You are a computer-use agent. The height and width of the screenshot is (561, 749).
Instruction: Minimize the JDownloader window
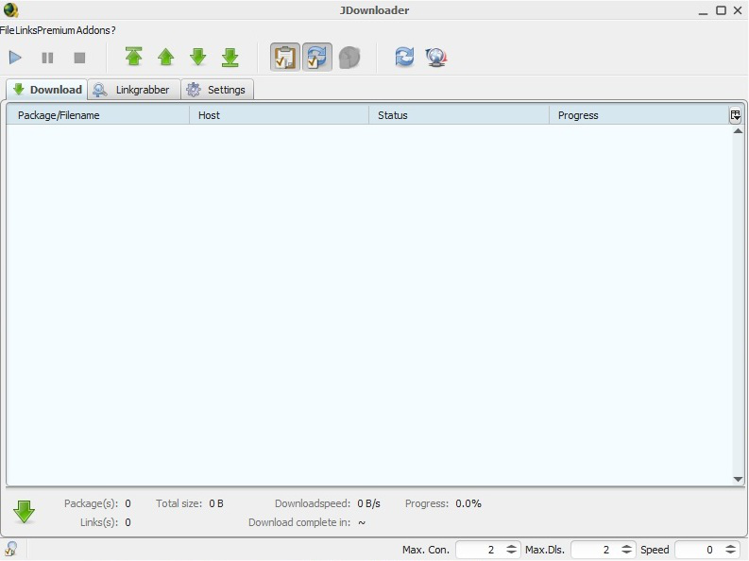pyautogui.click(x=703, y=11)
